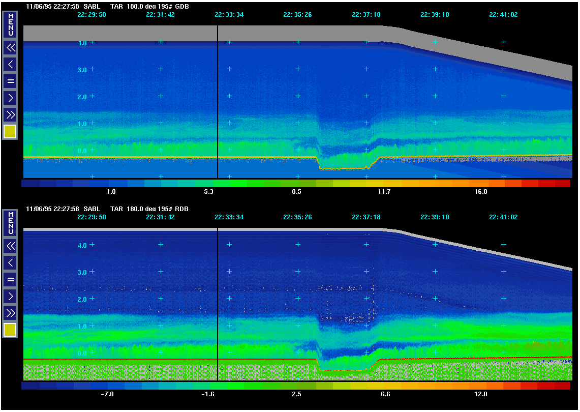Select the 22:39:10 time label in the bottom panel
This screenshot has width=580, height=412.
pos(435,217)
